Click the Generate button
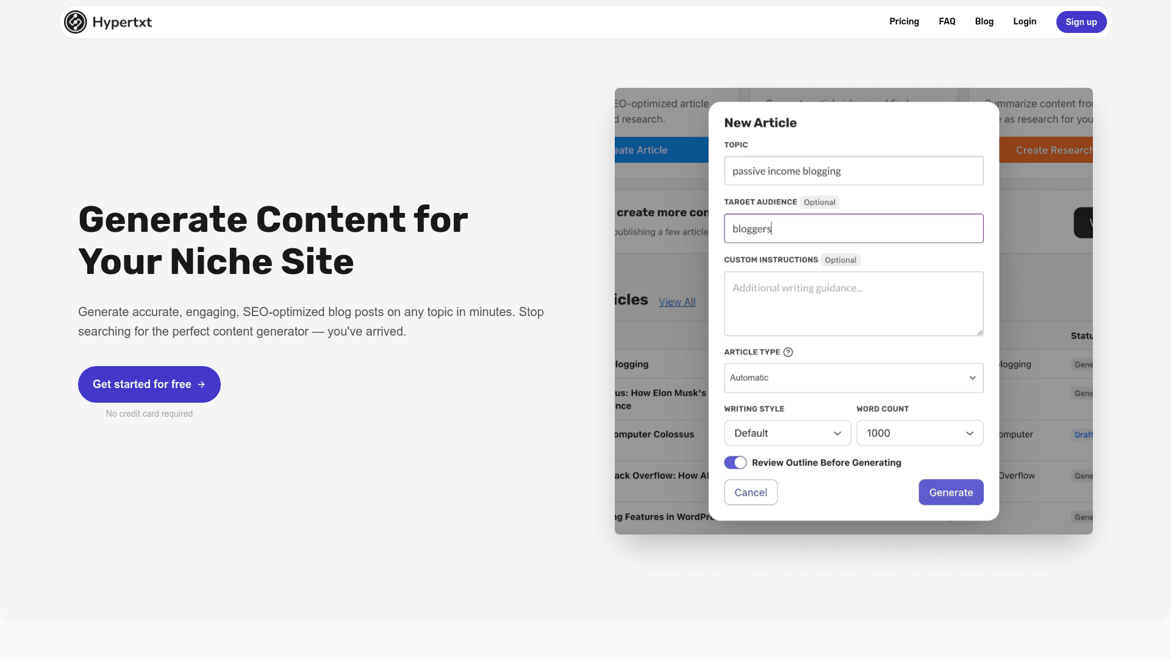The height and width of the screenshot is (659, 1171). point(950,492)
